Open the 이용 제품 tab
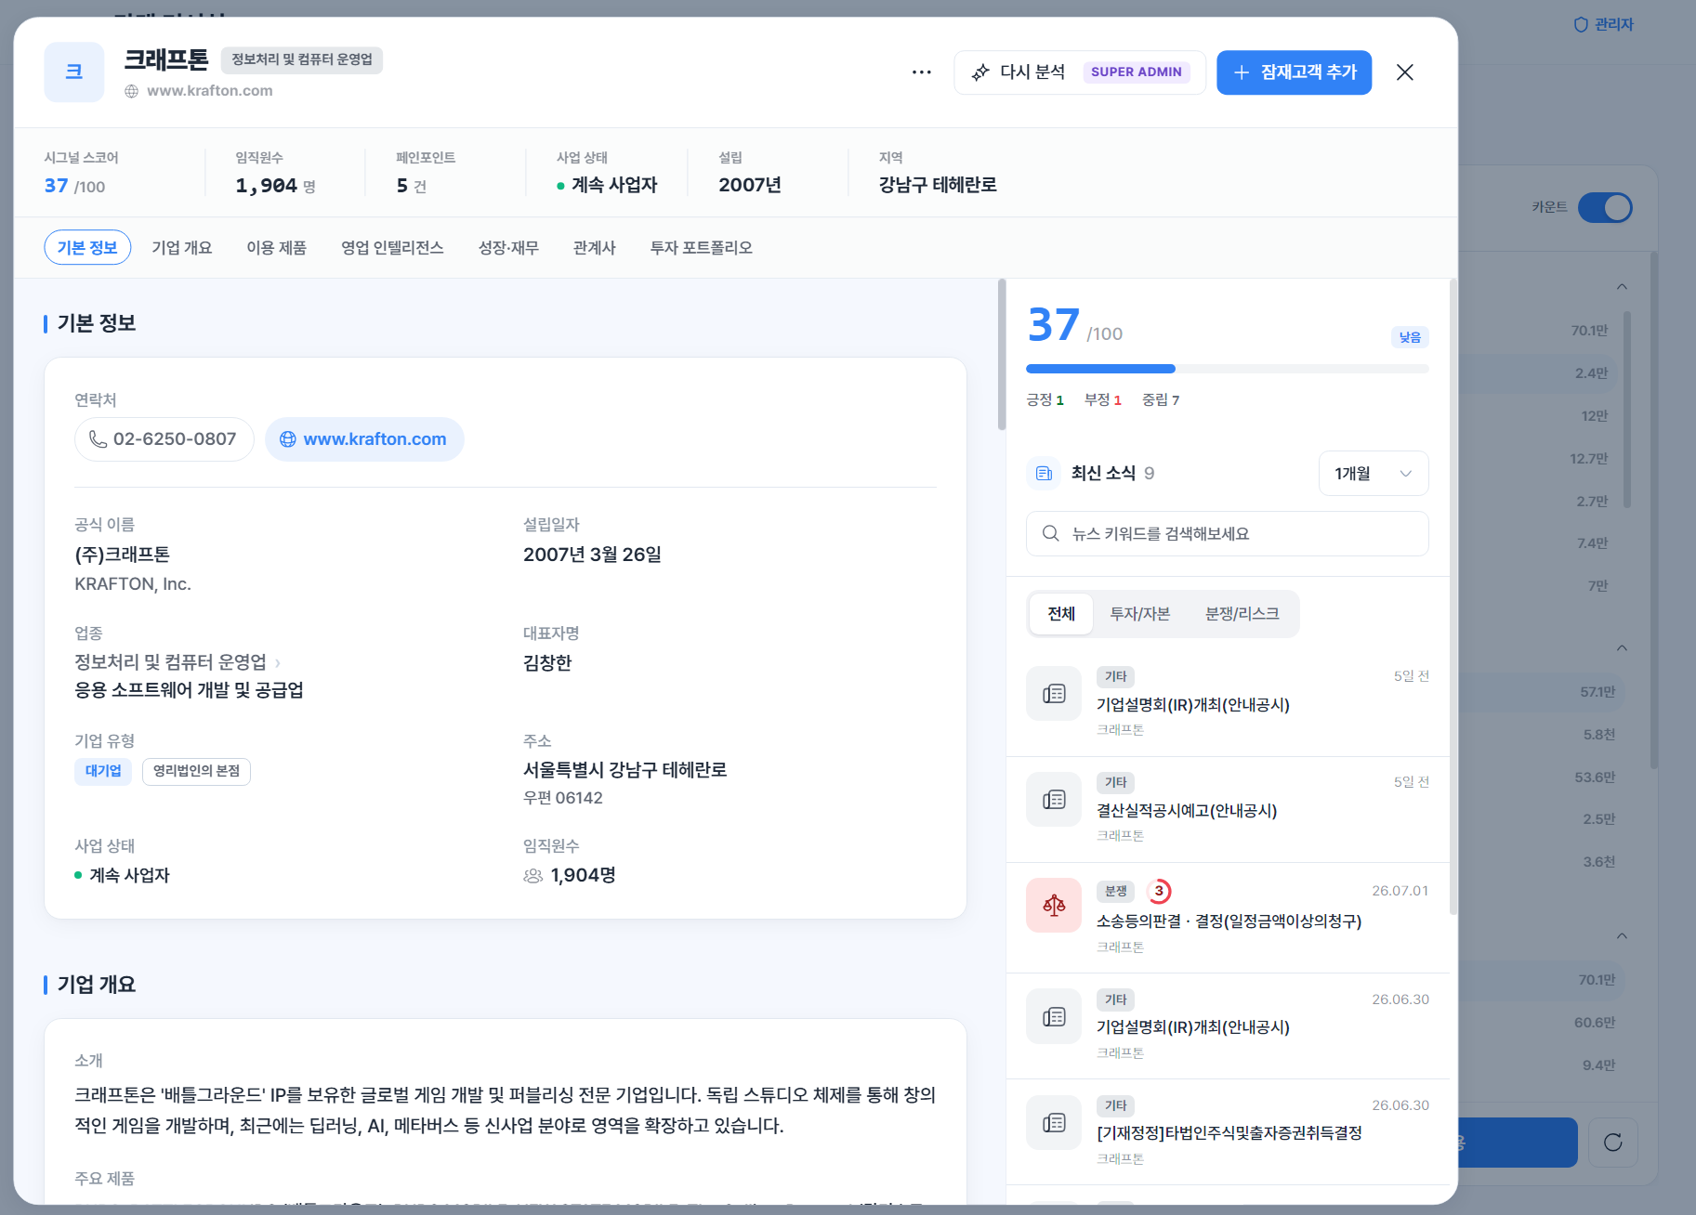Viewport: 1696px width, 1215px height. point(276,248)
